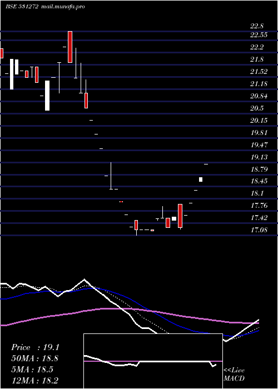
Task: Click the 21.18 price level label
Action: (x=259, y=83)
